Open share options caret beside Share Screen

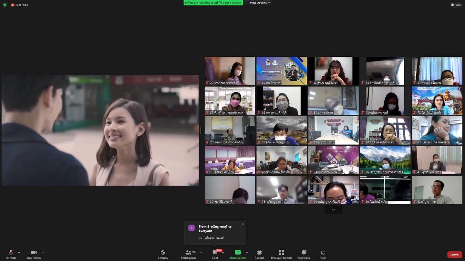(247, 252)
